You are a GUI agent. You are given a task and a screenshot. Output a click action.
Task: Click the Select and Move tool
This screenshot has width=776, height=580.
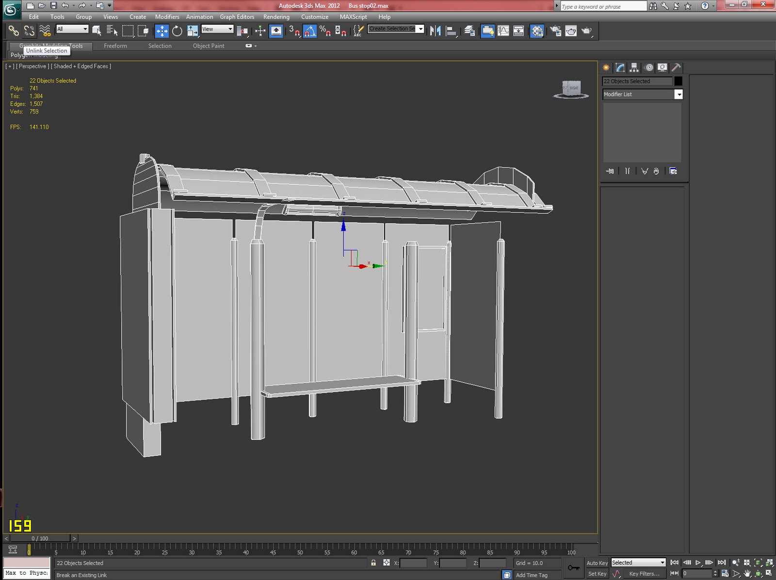point(162,31)
